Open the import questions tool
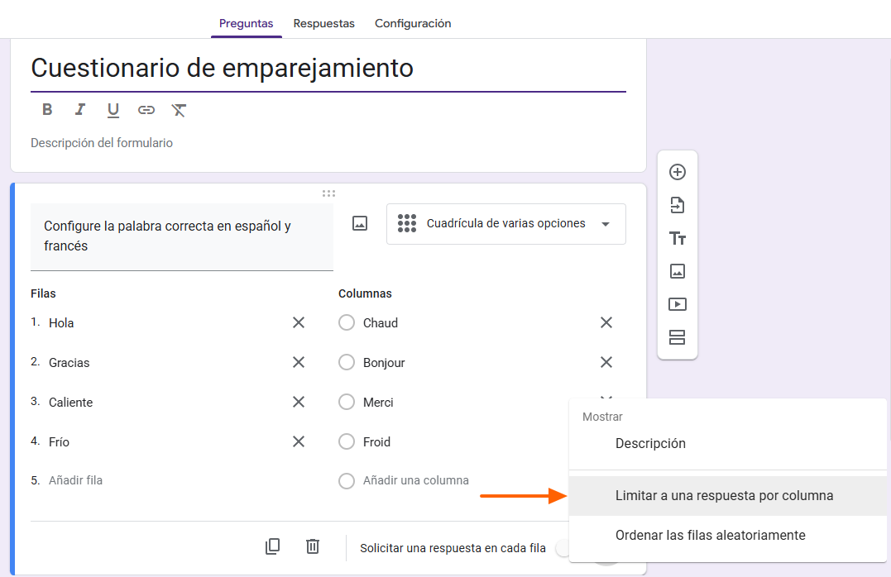This screenshot has height=577, width=891. (678, 205)
